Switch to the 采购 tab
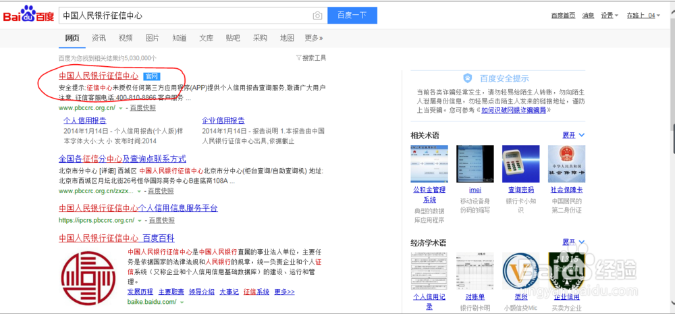This screenshot has height=314, width=675. [x=260, y=38]
